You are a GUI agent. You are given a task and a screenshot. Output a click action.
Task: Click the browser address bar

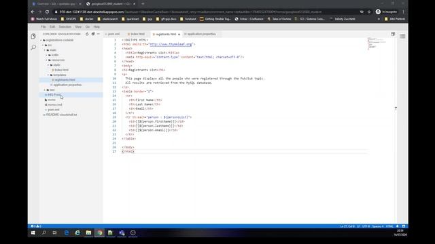coord(205,12)
